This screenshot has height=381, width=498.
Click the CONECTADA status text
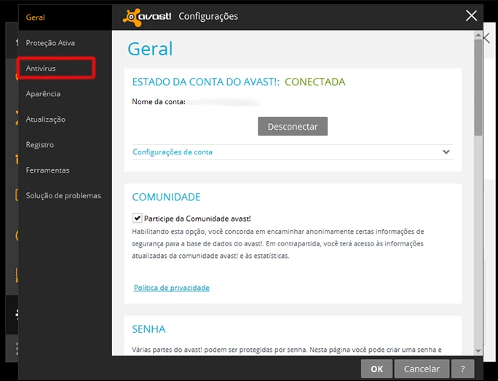coord(315,82)
